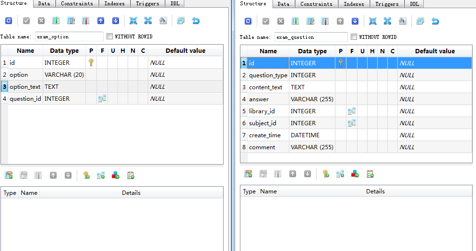Add a column in exam_option toolbar
Image resolution: width=476 pixels, height=251 pixels.
[56, 21]
